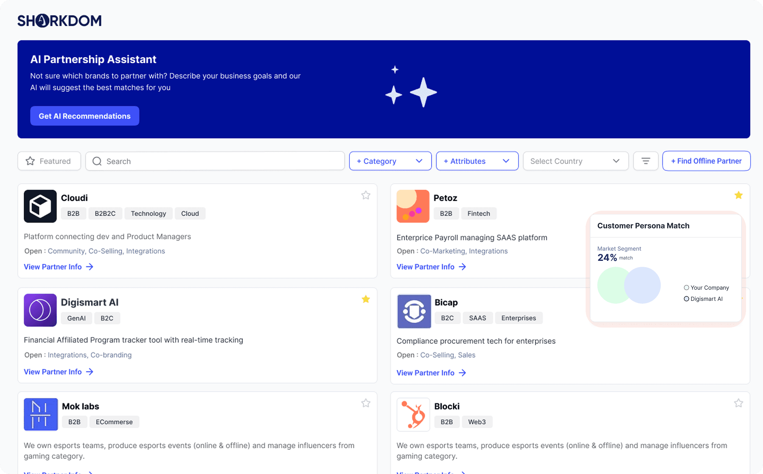Click the Cloudi cube logo
The image size is (763, 474).
tap(40, 206)
